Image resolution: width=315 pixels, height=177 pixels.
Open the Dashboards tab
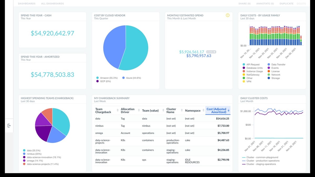[27, 4]
